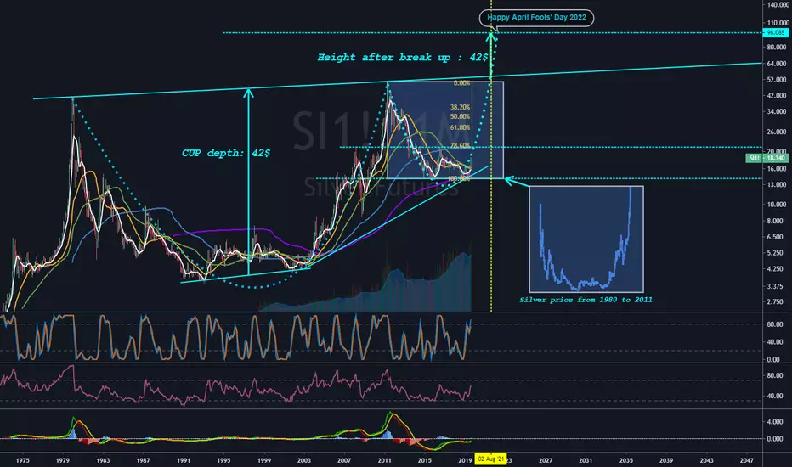792x467 pixels.
Task: Click the 1995 year on time axis
Action: tap(223, 460)
